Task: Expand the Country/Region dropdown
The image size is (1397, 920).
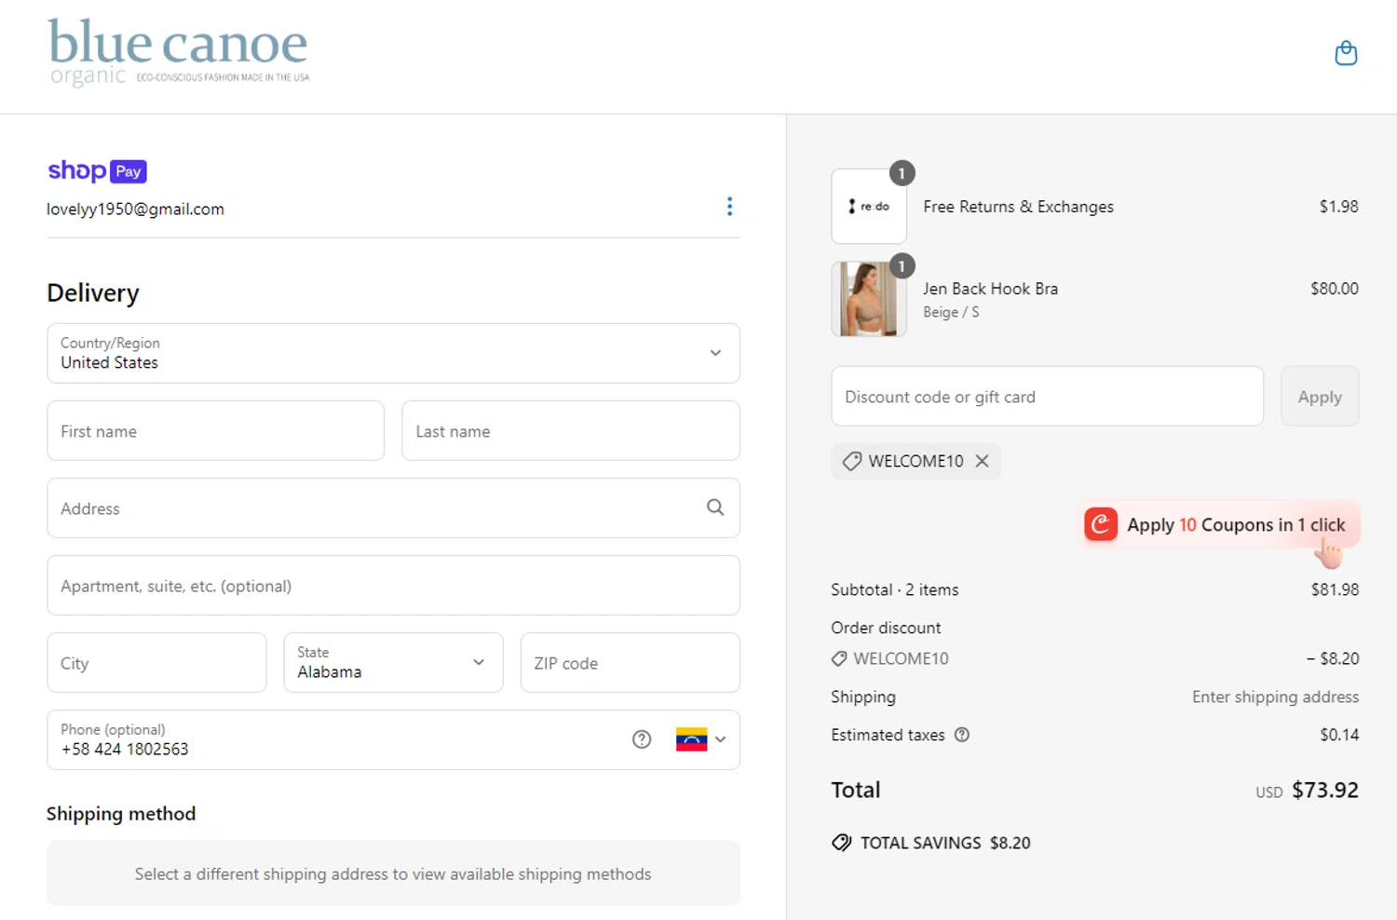Action: tap(393, 353)
